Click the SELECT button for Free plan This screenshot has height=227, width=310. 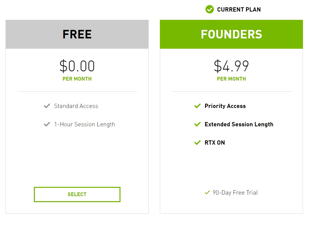[x=77, y=194]
